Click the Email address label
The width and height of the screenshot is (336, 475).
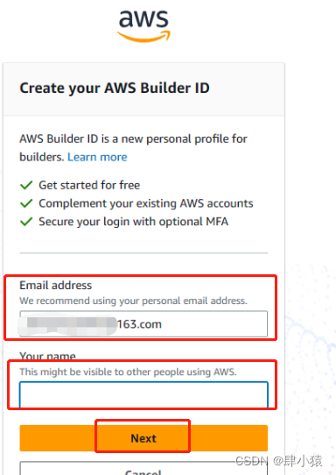(x=56, y=286)
